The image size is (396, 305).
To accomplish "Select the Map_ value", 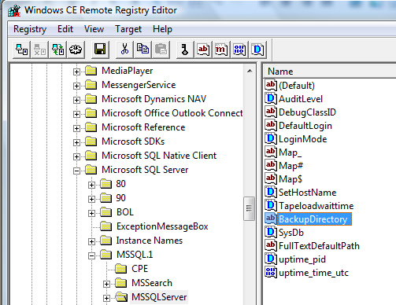I will [x=290, y=152].
